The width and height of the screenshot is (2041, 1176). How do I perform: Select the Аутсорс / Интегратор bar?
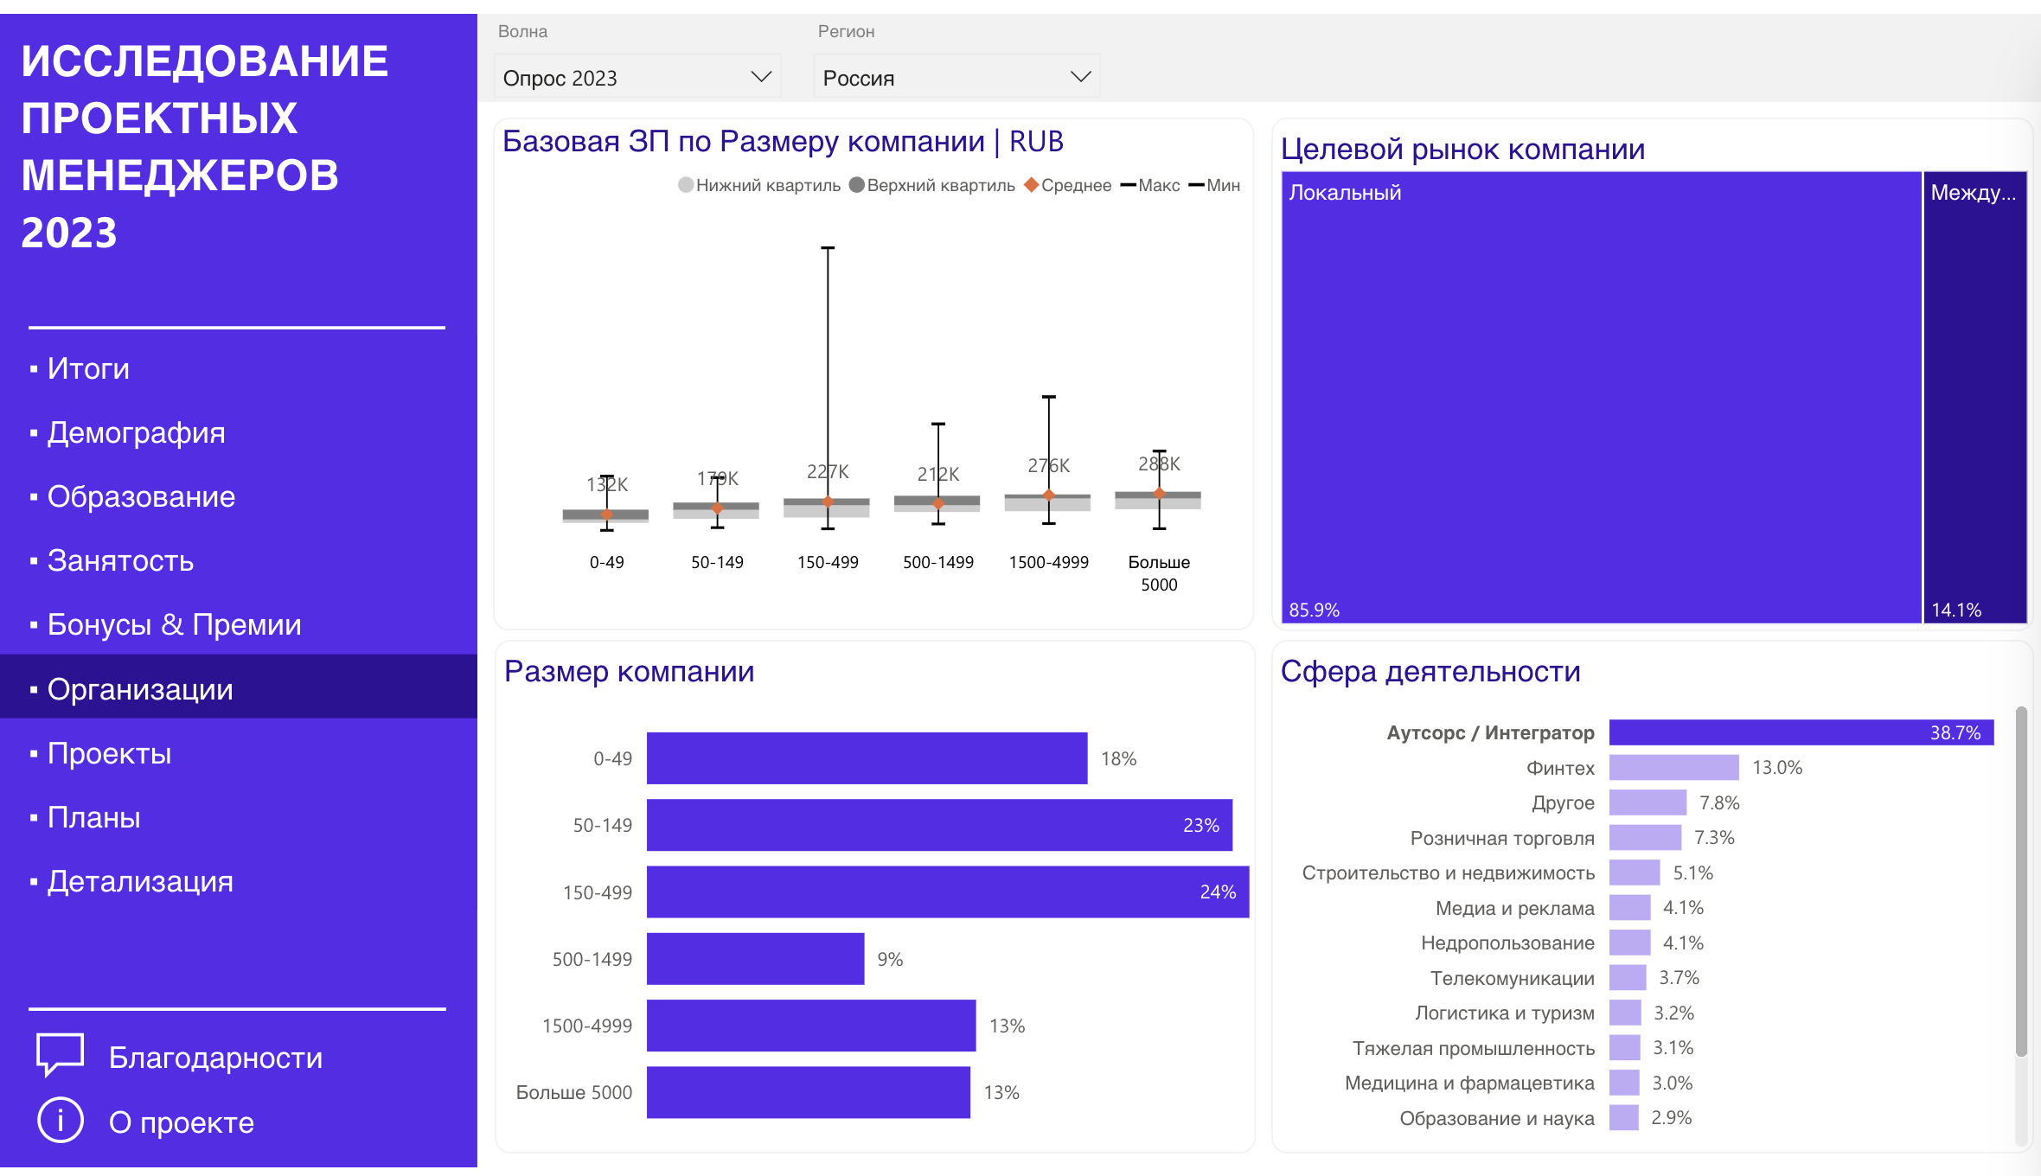coord(1801,732)
